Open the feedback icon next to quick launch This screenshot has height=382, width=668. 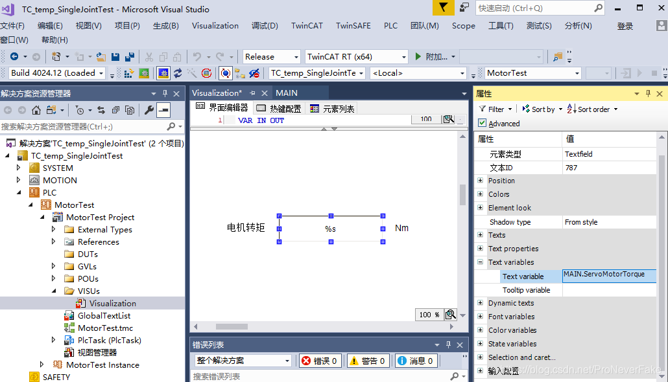464,8
